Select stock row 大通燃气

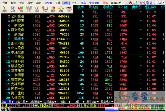tap(84, 98)
